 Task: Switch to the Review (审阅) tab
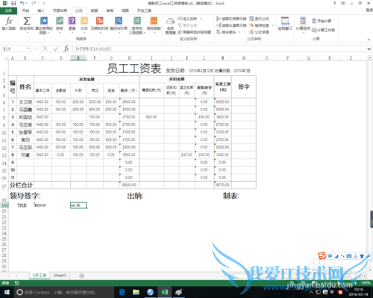click(x=110, y=10)
